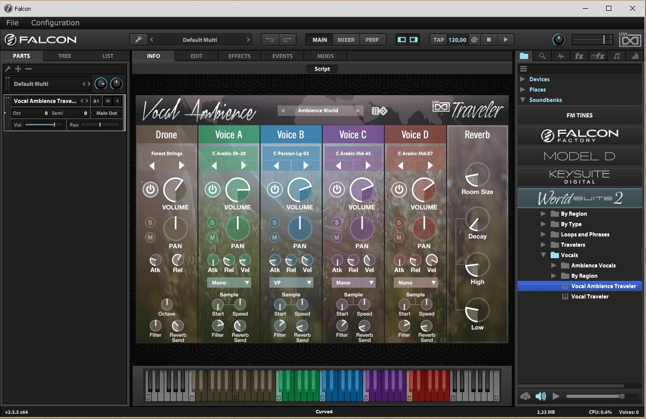Open the wrench settings next to Default Multi

(138, 40)
